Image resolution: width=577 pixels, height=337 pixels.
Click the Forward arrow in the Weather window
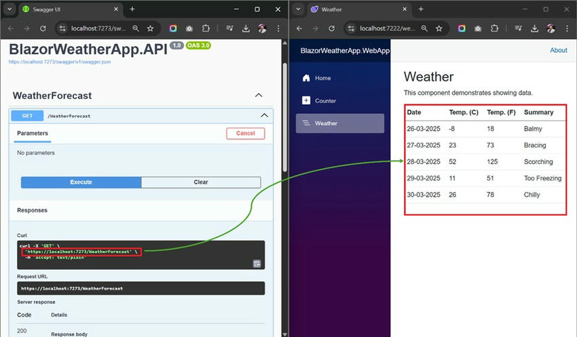[316, 28]
